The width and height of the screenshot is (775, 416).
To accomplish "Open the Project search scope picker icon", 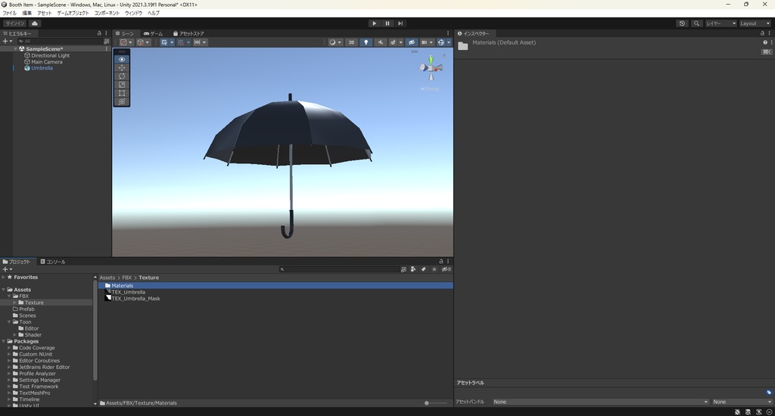I will [x=403, y=269].
